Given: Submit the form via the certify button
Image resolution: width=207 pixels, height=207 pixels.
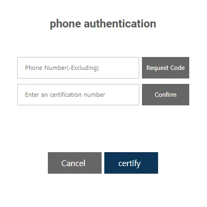Looking at the screenshot, I should [x=131, y=163].
